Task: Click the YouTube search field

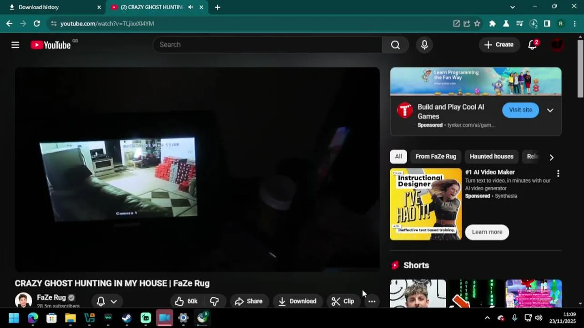Action: click(267, 45)
